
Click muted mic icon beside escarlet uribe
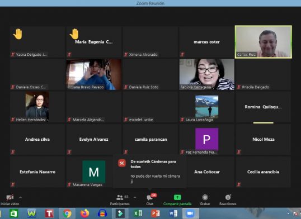[x=126, y=120]
